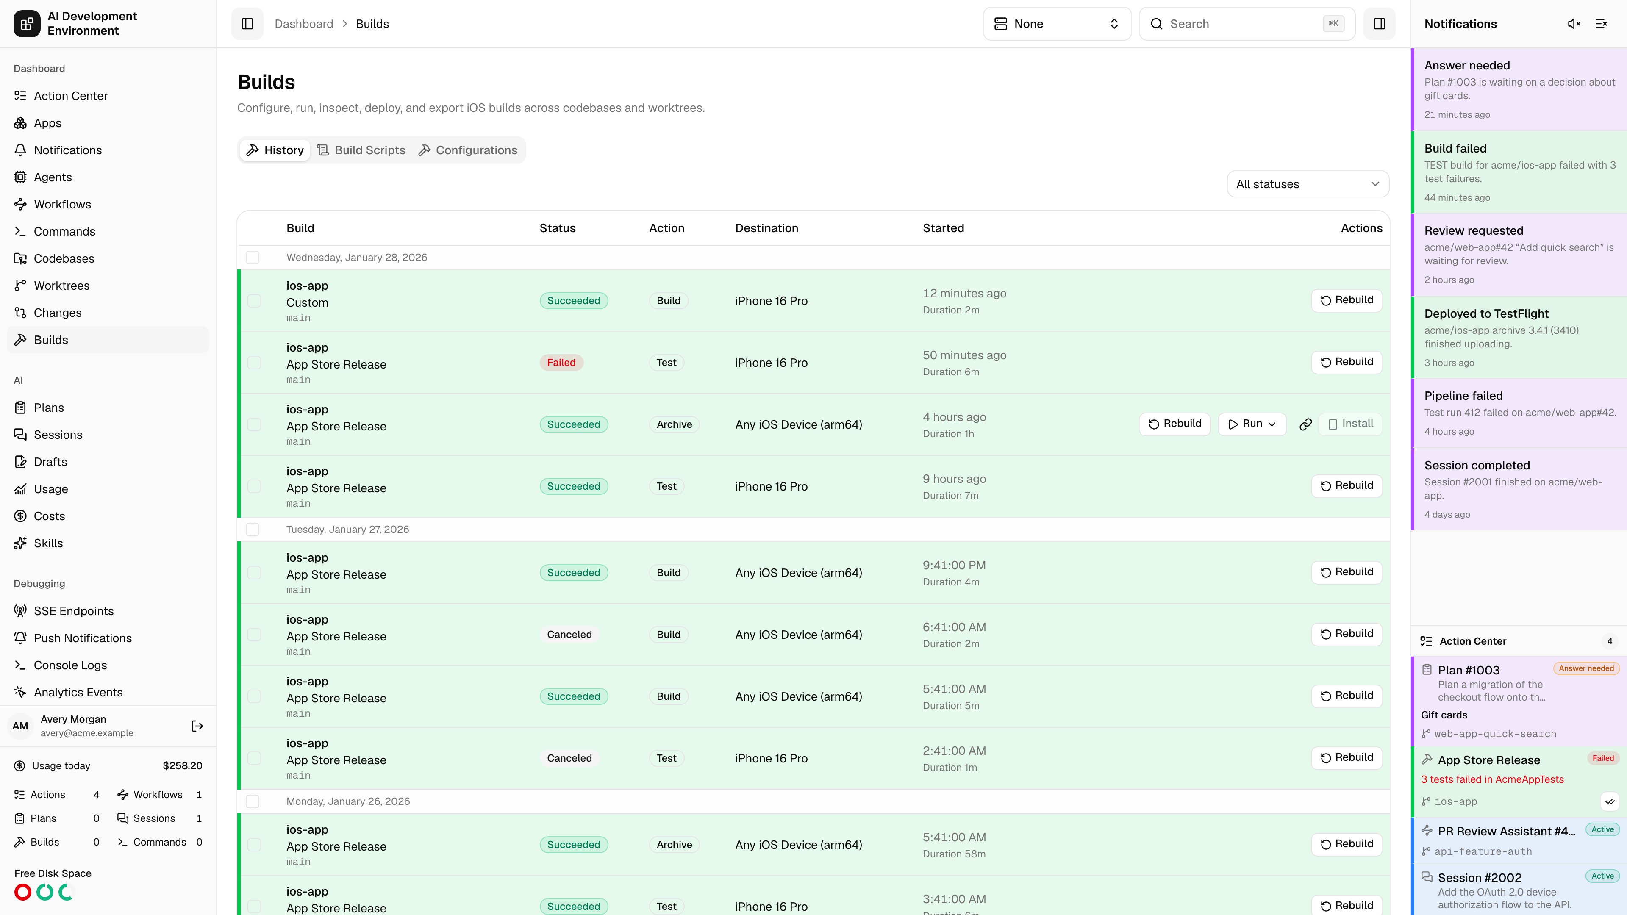Open SSE Endpoints debugging page

108,611
